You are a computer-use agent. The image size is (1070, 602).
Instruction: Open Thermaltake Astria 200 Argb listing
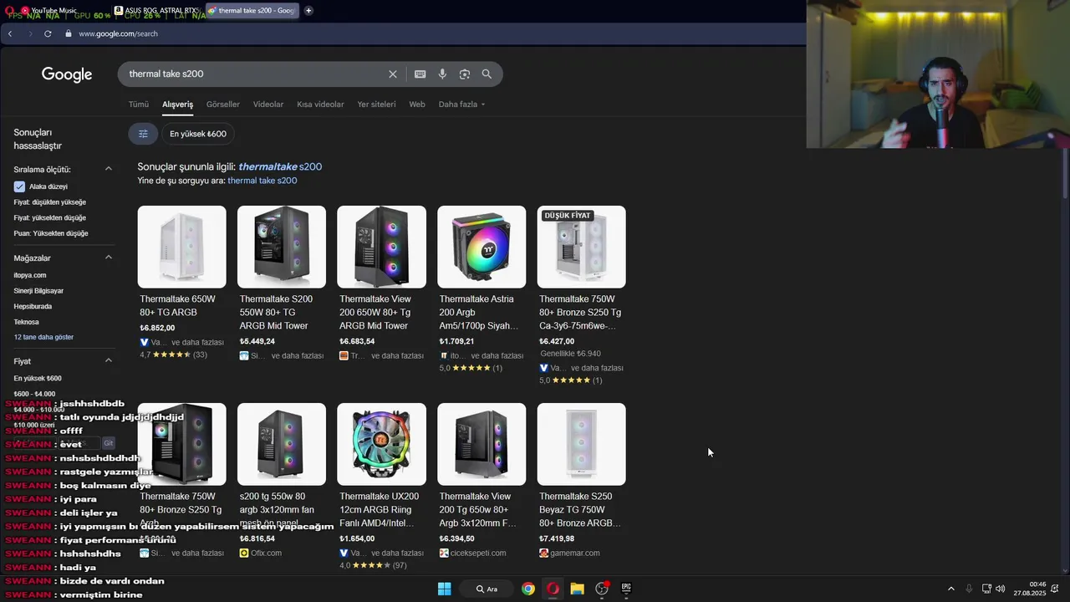[x=479, y=312]
